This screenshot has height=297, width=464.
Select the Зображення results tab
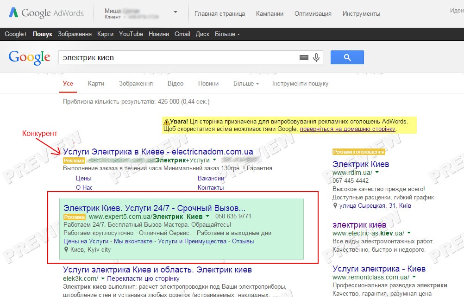coord(136,84)
